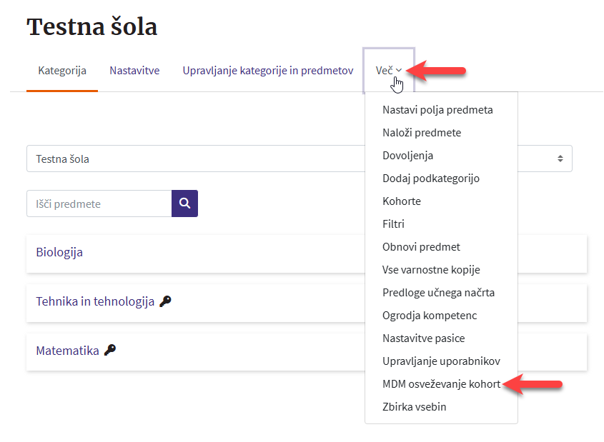Open Upravljanje kategorije in predmetov tab

tap(267, 71)
